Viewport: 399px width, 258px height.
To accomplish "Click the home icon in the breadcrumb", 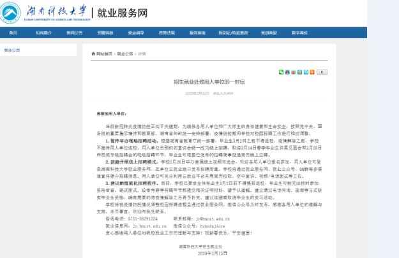I will point(93,54).
